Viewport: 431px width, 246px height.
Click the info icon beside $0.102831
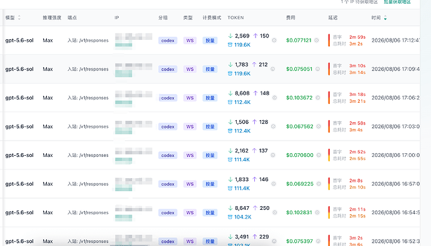pyautogui.click(x=317, y=212)
